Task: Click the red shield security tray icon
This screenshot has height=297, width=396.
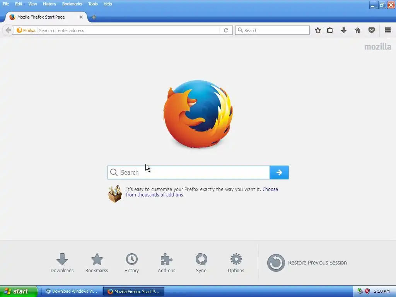Action: (367, 291)
